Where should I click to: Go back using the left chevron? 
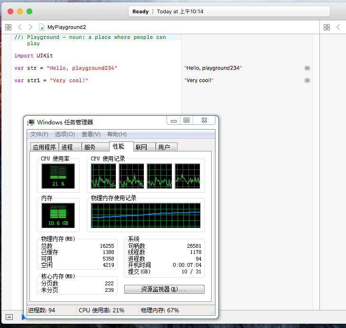[20, 28]
